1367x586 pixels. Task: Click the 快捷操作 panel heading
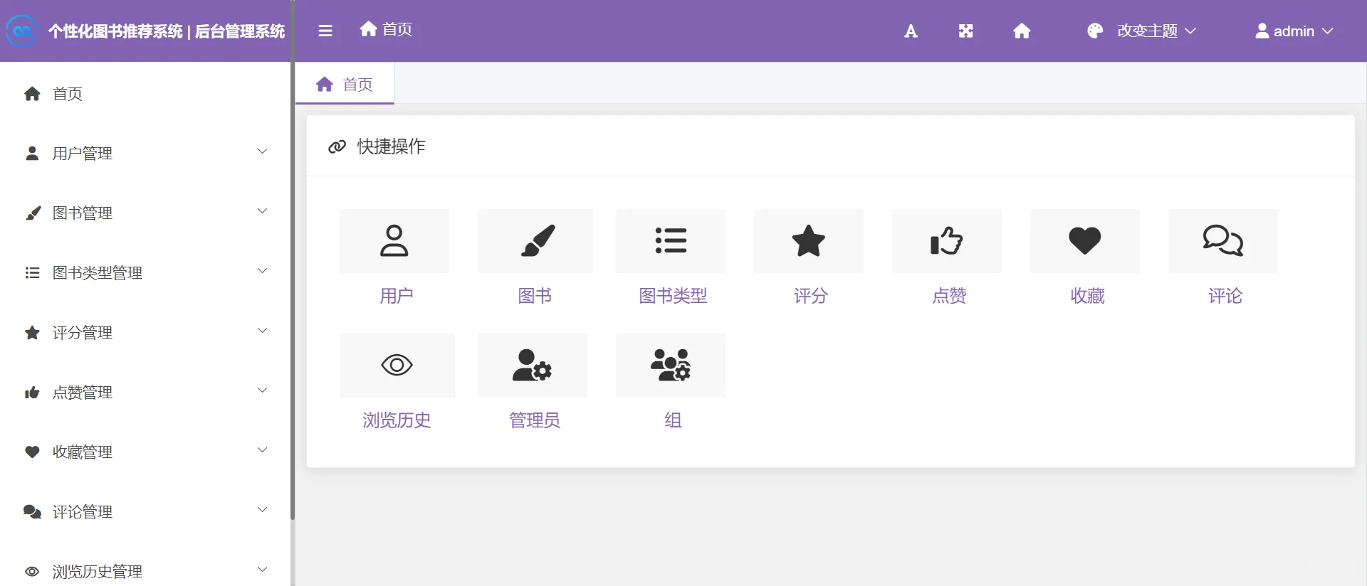391,146
